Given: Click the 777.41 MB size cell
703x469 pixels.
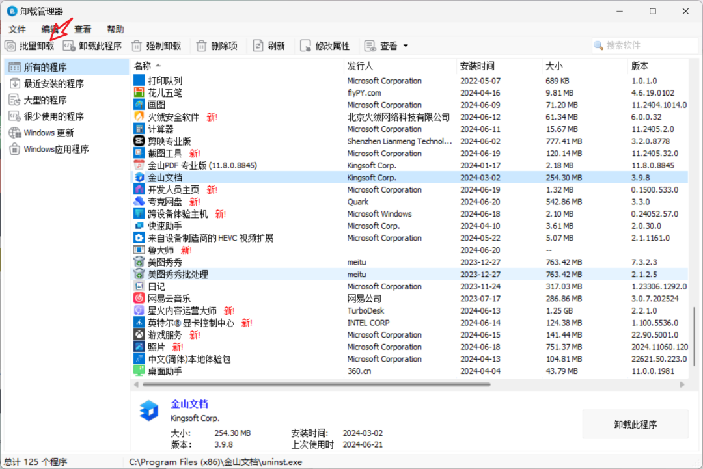Looking at the screenshot, I should click(x=564, y=141).
